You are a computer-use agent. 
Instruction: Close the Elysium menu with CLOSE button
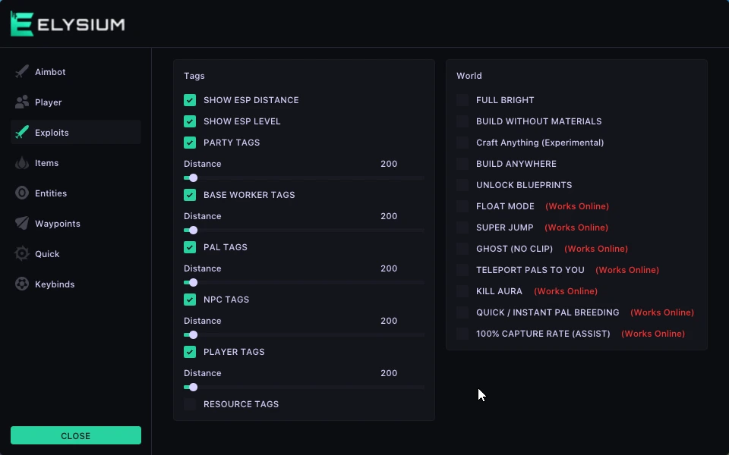(x=76, y=435)
